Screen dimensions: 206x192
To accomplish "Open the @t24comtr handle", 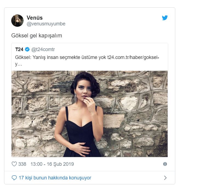I will click(43, 49).
